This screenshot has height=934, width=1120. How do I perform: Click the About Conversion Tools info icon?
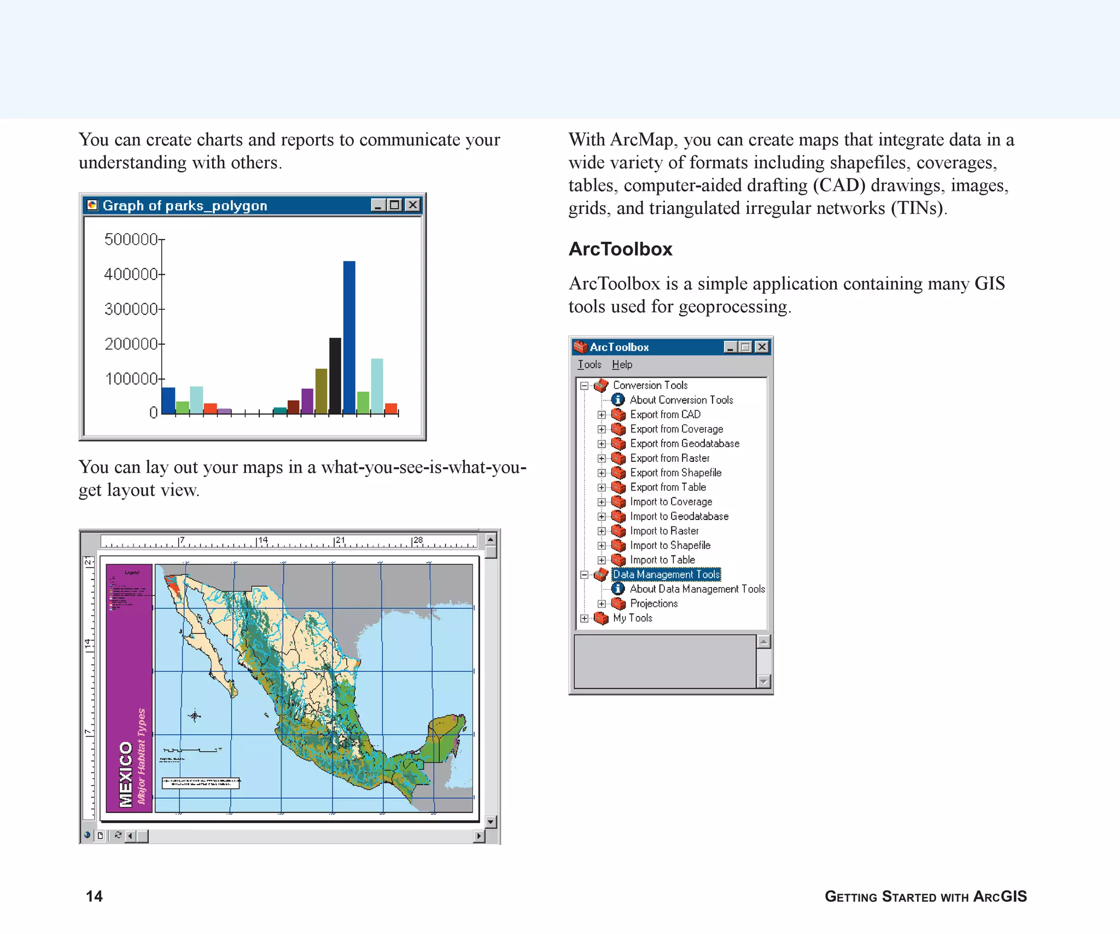(618, 400)
